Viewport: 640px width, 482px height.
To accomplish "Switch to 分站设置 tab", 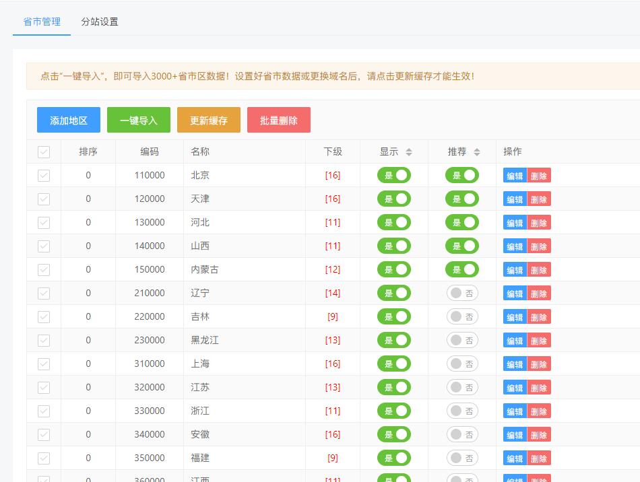I will pyautogui.click(x=100, y=22).
